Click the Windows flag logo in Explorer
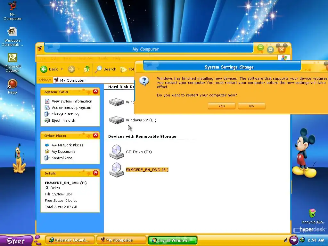The image size is (328, 246). click(284, 58)
